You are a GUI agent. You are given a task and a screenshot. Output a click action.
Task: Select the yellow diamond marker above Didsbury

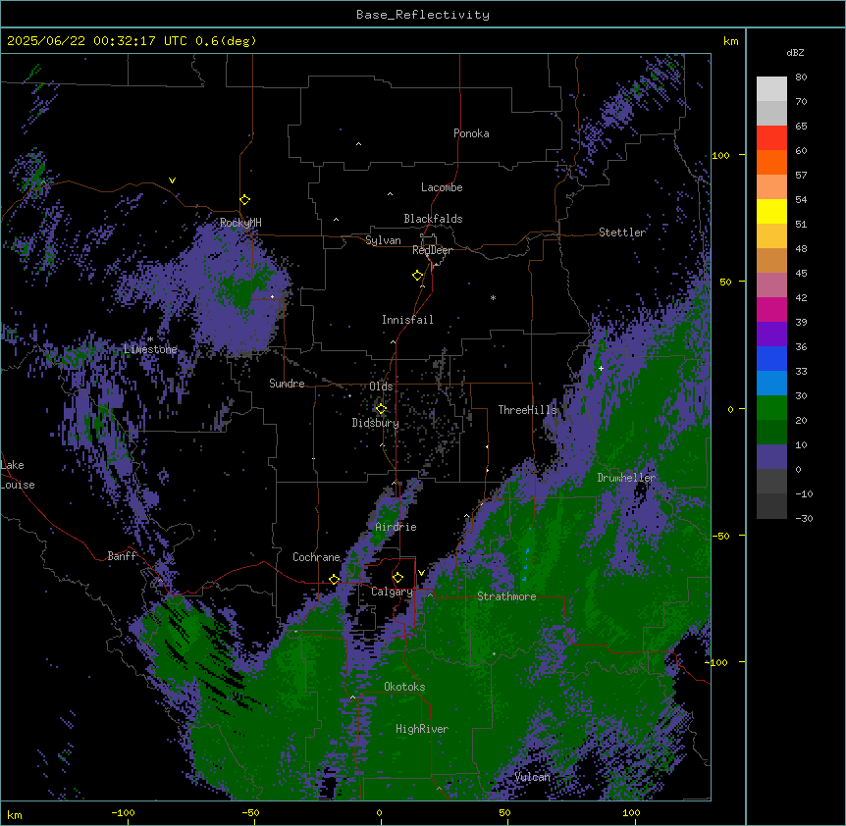tap(382, 409)
